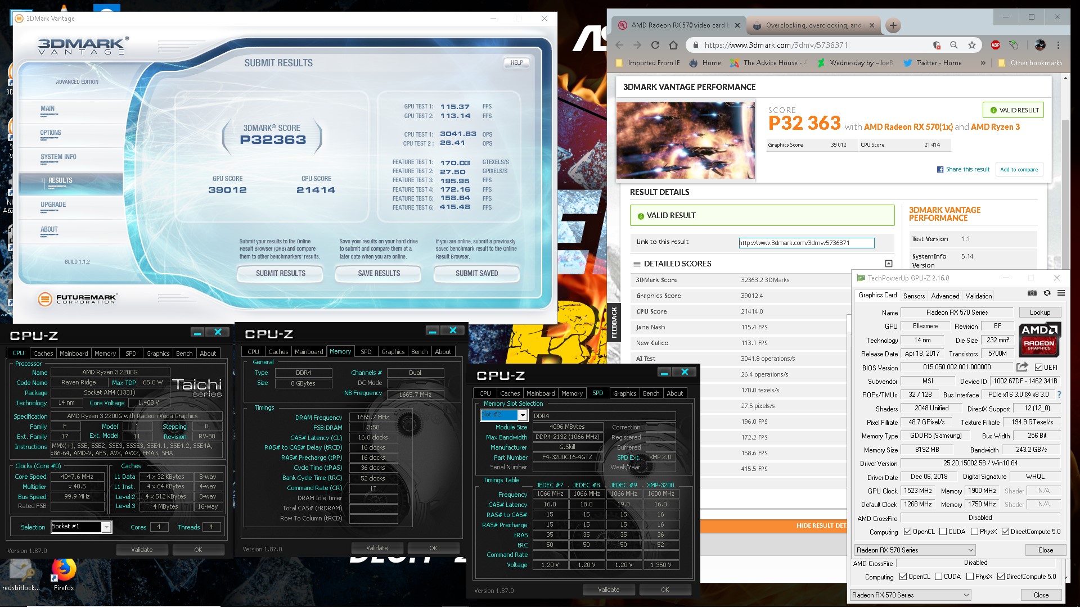The image size is (1080, 607).
Task: Click the vertical Feedback tab on webpage
Action: pos(614,322)
